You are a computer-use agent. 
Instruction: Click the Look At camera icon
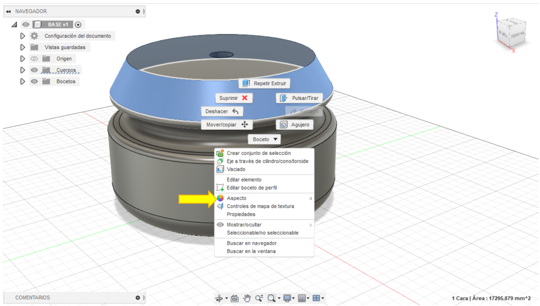click(x=235, y=298)
